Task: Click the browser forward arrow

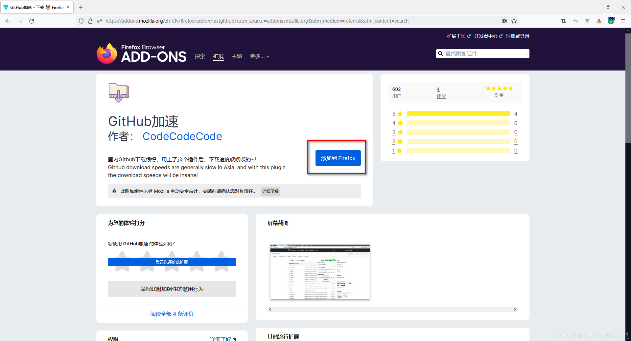Action: click(20, 21)
